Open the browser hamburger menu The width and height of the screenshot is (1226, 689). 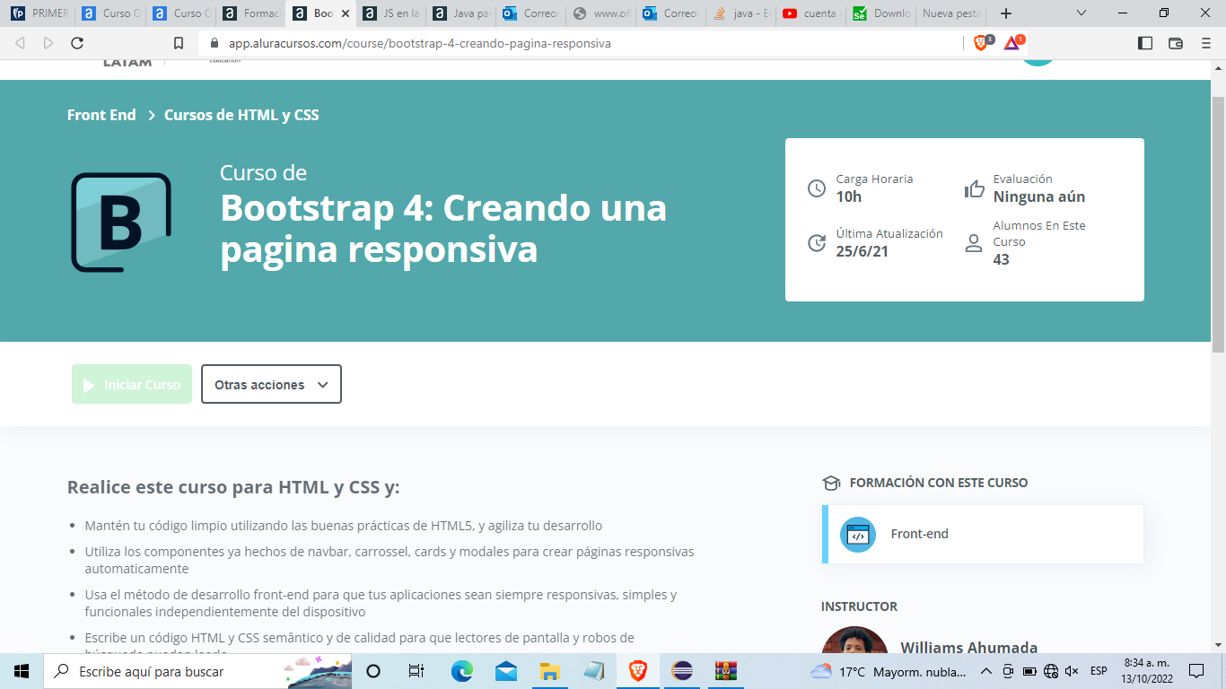tap(1205, 43)
